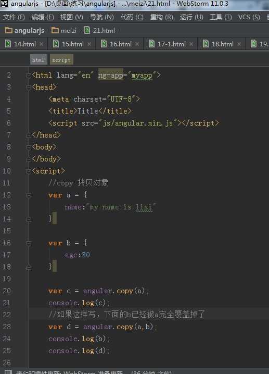Collapse the var a object fold on line 12
269x374 pixels.
[29, 195]
